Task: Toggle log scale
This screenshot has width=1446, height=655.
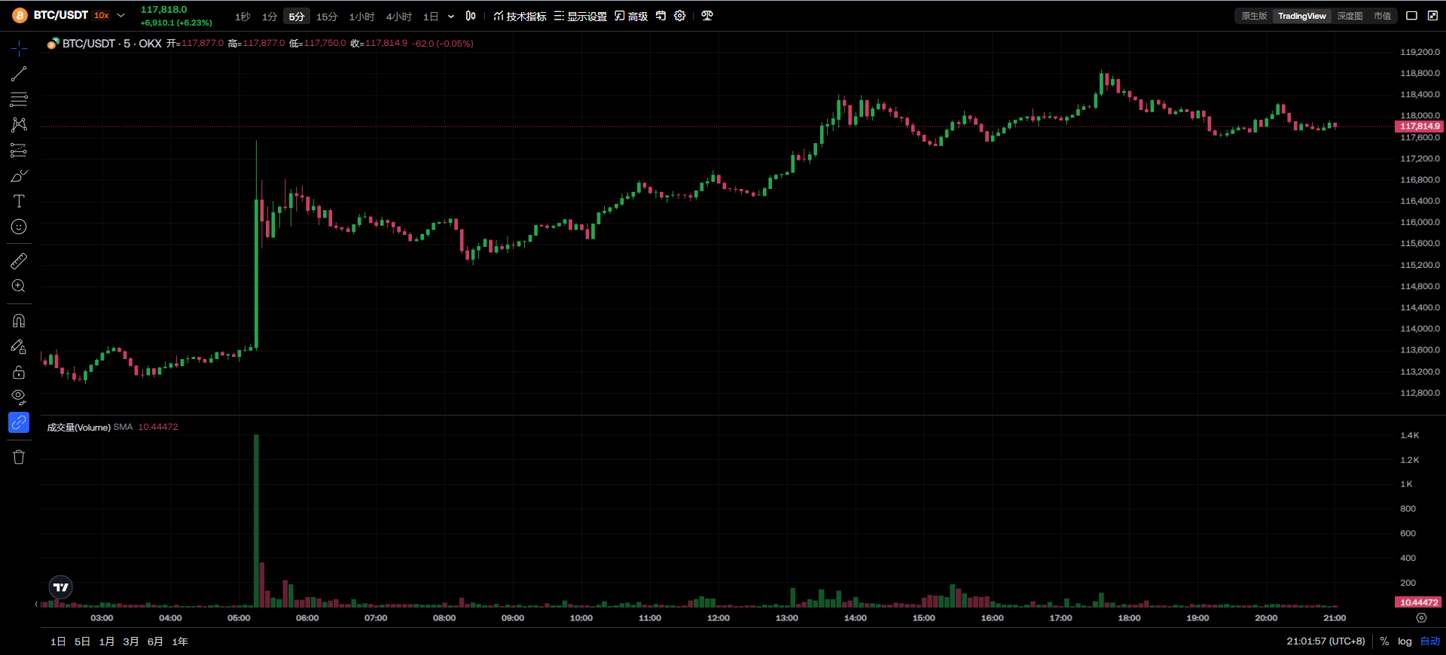Action: tap(1405, 641)
